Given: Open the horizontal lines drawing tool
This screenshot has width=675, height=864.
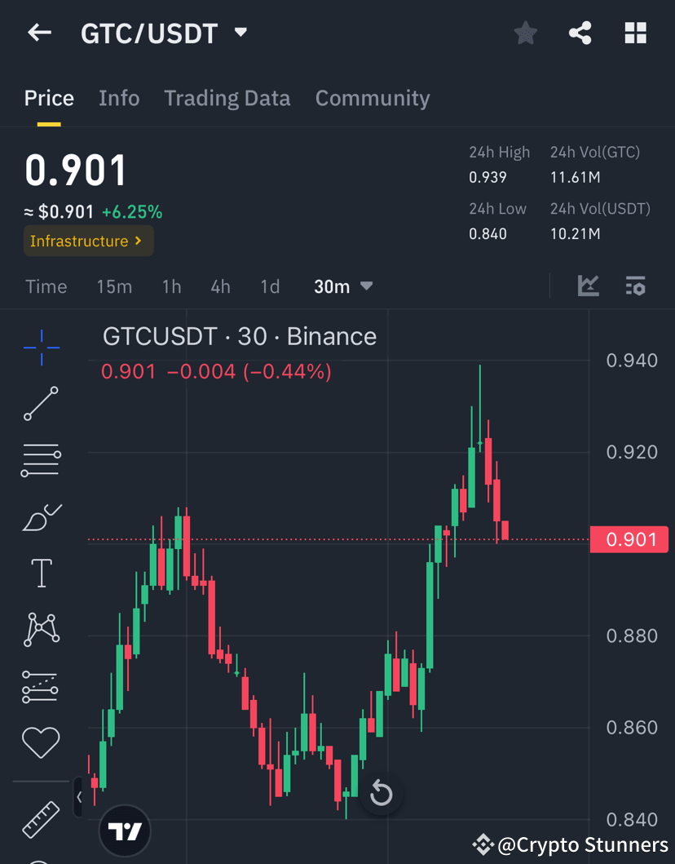Looking at the screenshot, I should click(x=41, y=459).
